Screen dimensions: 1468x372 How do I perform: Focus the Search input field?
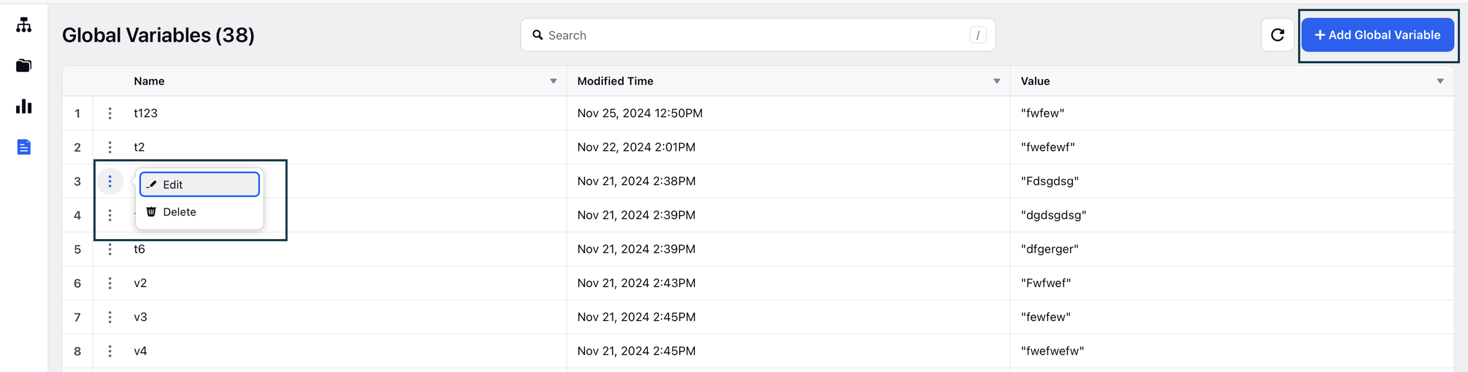click(x=758, y=35)
